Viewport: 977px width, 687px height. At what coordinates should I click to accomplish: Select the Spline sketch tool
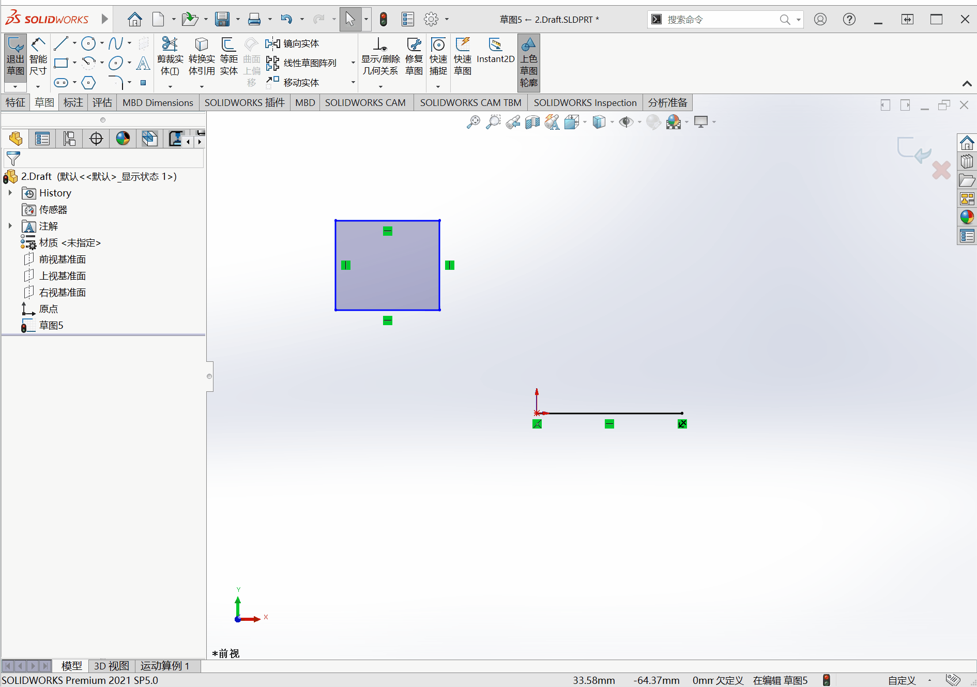116,43
